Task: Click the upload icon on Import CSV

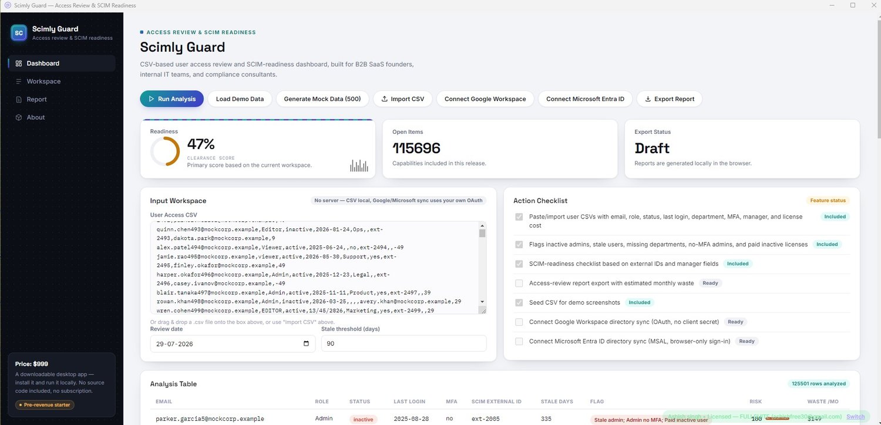Action: tap(385, 99)
